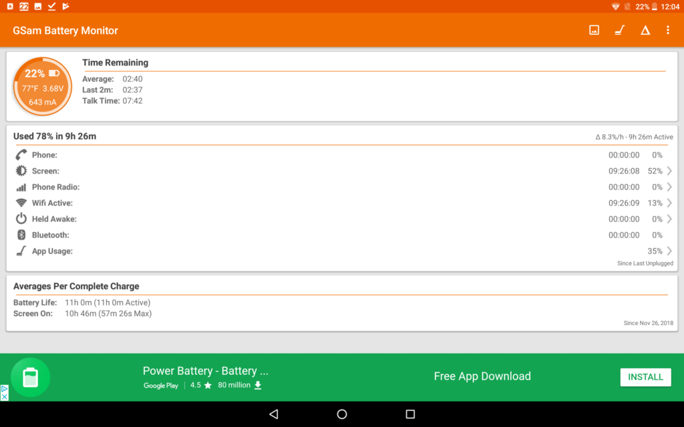The height and width of the screenshot is (427, 684).
Task: Open the three-dot overflow menu
Action: [x=667, y=30]
